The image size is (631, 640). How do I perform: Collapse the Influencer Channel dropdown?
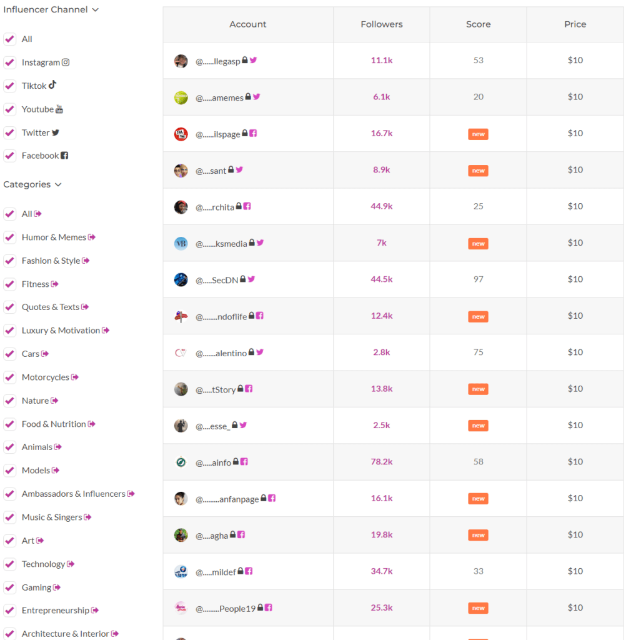(x=95, y=9)
